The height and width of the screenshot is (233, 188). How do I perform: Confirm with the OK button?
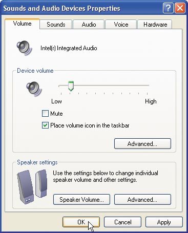pyautogui.click(x=81, y=222)
